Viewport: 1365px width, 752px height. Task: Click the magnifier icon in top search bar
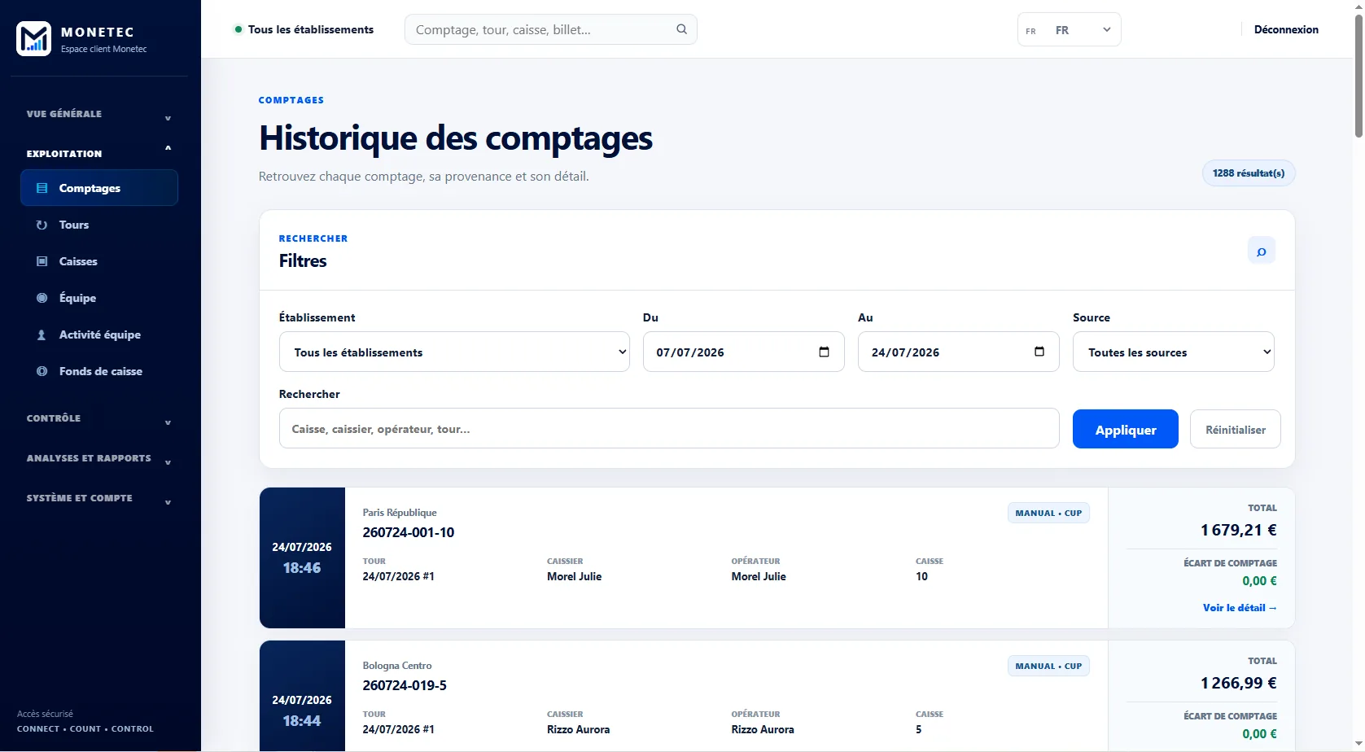[681, 29]
